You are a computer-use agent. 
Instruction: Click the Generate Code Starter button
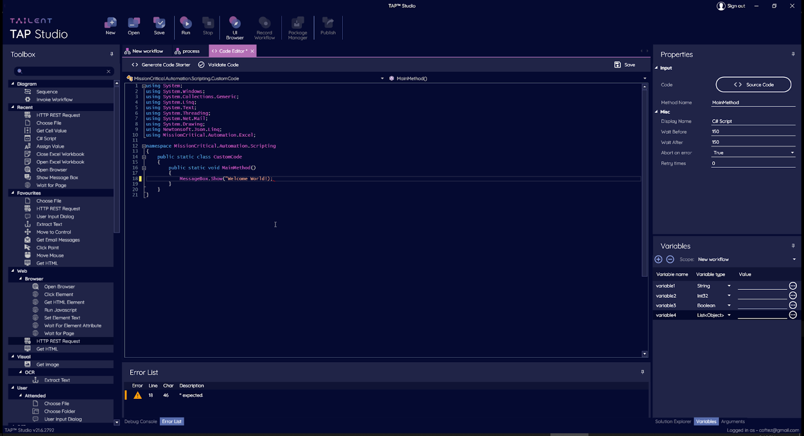161,65
